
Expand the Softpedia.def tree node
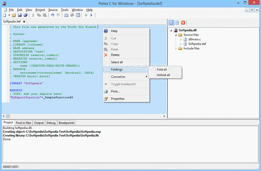181,44
